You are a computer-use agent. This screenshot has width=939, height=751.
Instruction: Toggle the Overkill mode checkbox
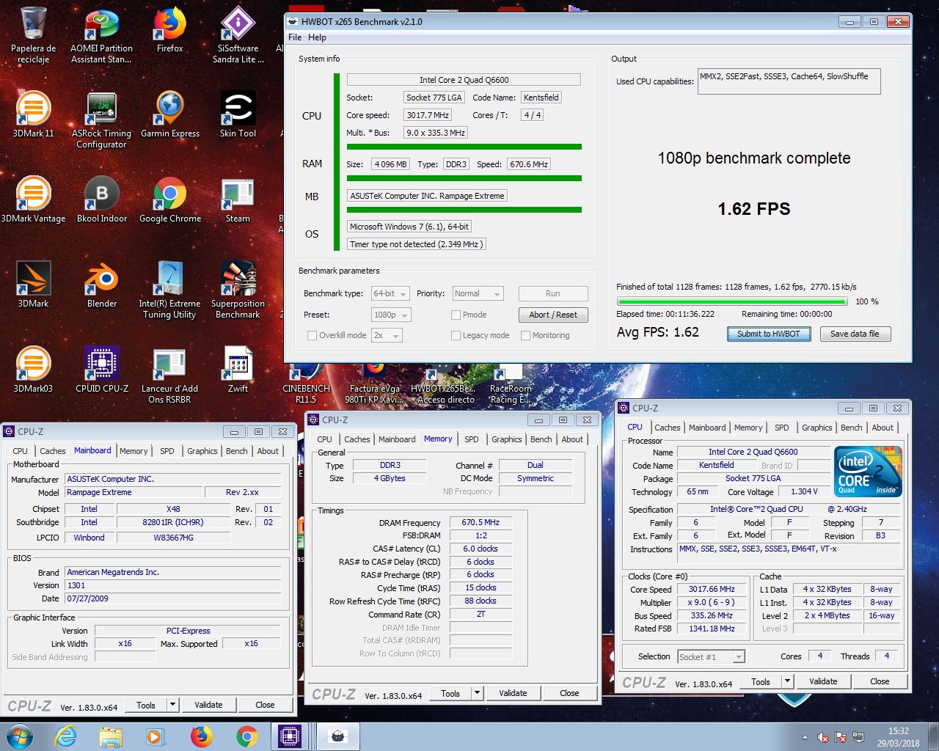312,335
